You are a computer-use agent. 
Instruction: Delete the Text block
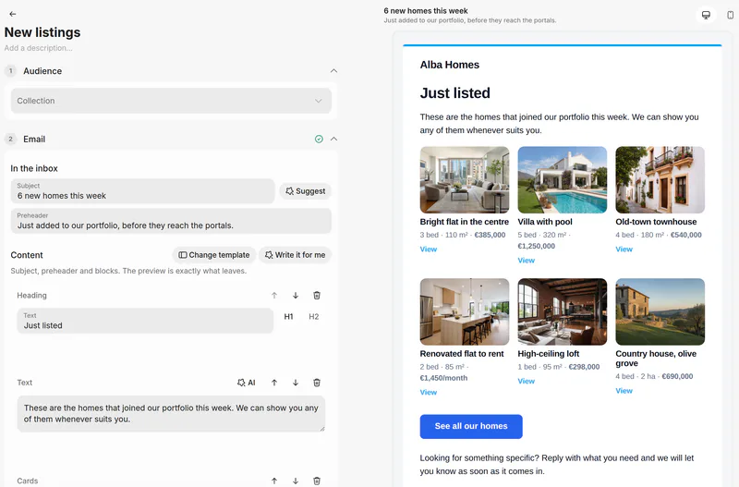coord(317,383)
